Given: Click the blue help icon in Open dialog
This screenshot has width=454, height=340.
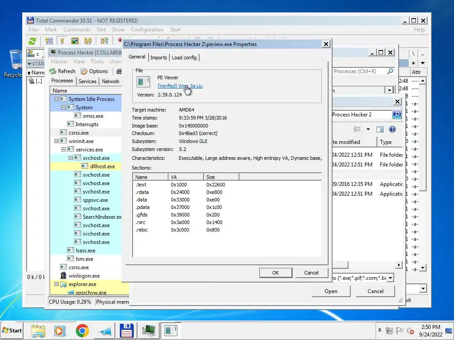Looking at the screenshot, I should 392,129.
